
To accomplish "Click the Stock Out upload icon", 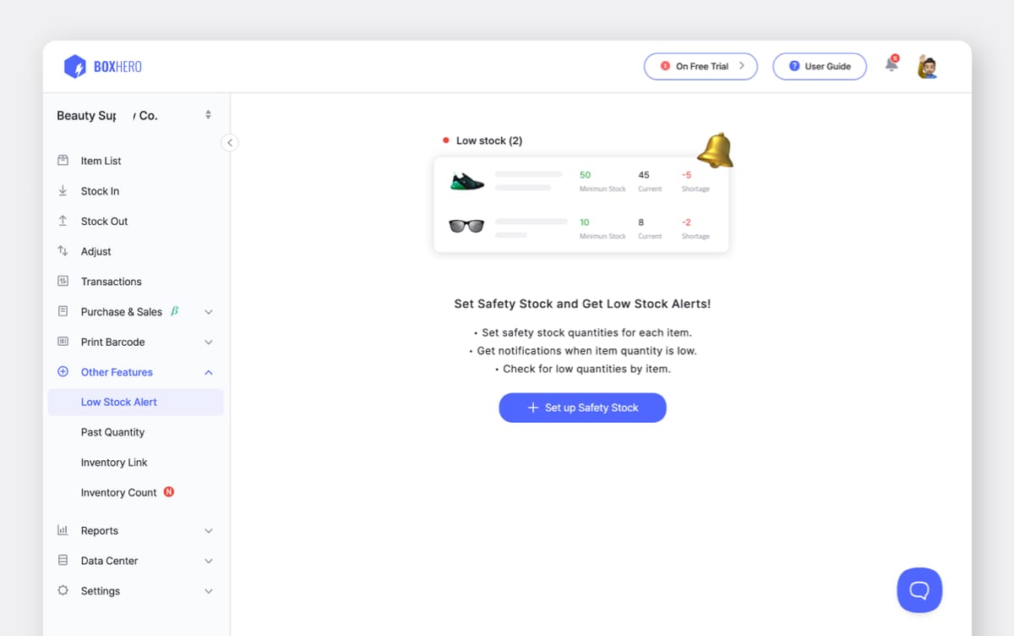I will [63, 221].
